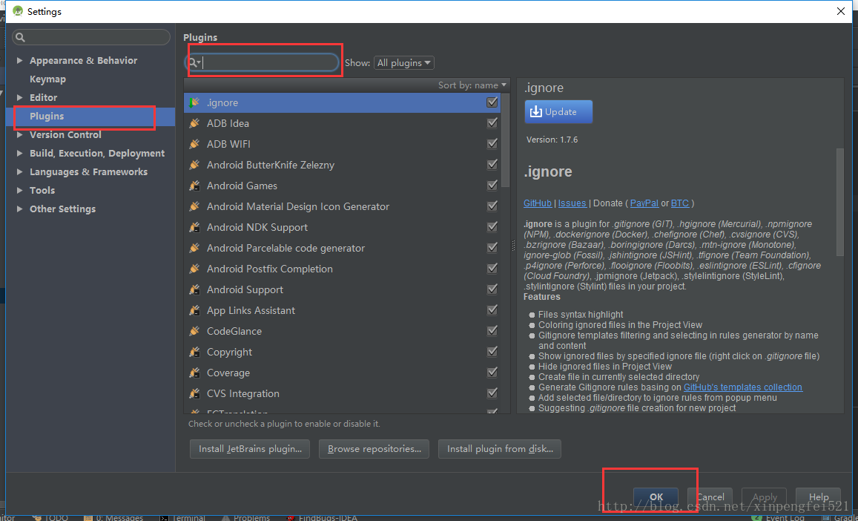Click the Android NDK Support plugin icon
This screenshot has height=521, width=858.
[x=194, y=227]
